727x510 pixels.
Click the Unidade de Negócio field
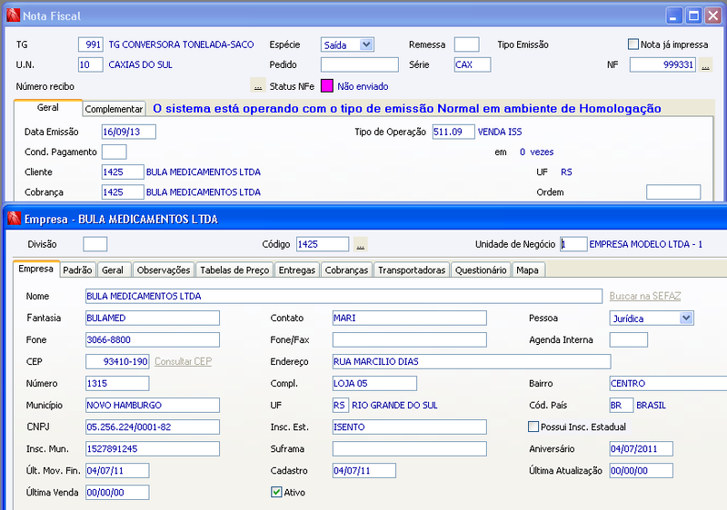click(x=573, y=244)
